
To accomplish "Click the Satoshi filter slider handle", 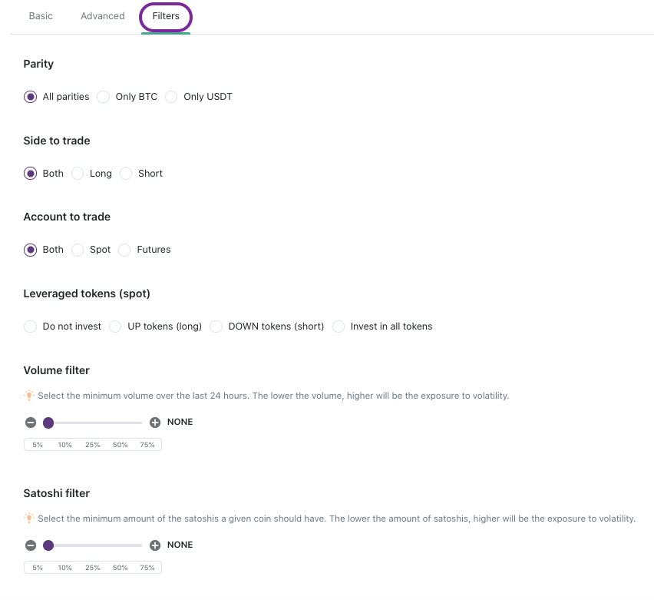I will tap(48, 545).
